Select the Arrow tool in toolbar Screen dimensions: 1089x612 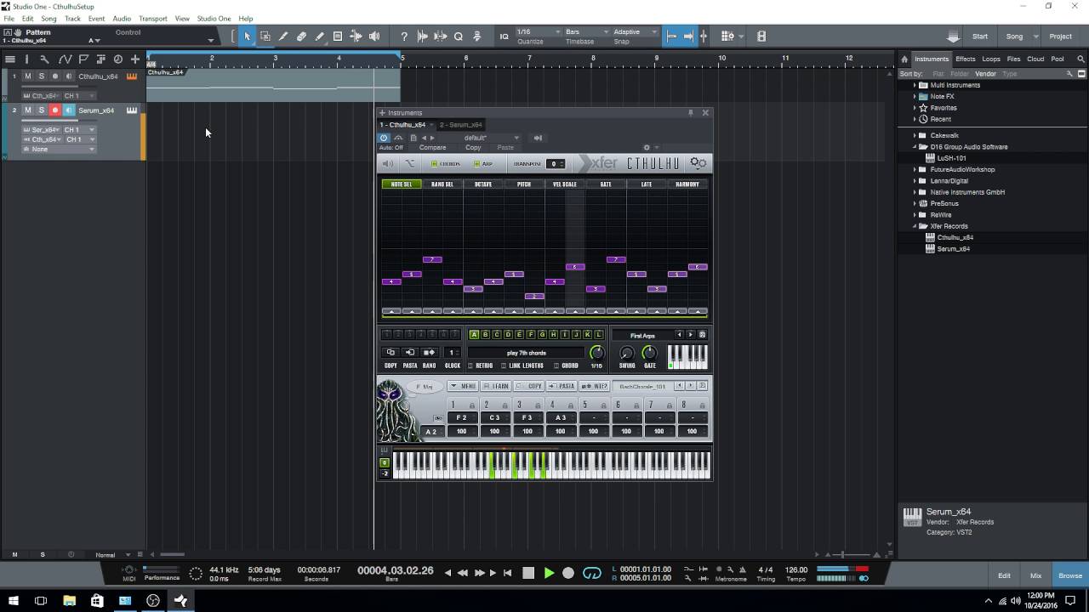pyautogui.click(x=247, y=37)
